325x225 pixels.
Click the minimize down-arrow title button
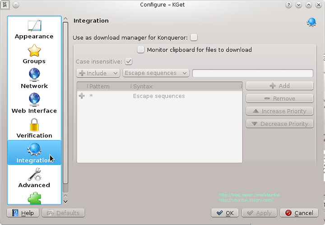[x=299, y=5]
